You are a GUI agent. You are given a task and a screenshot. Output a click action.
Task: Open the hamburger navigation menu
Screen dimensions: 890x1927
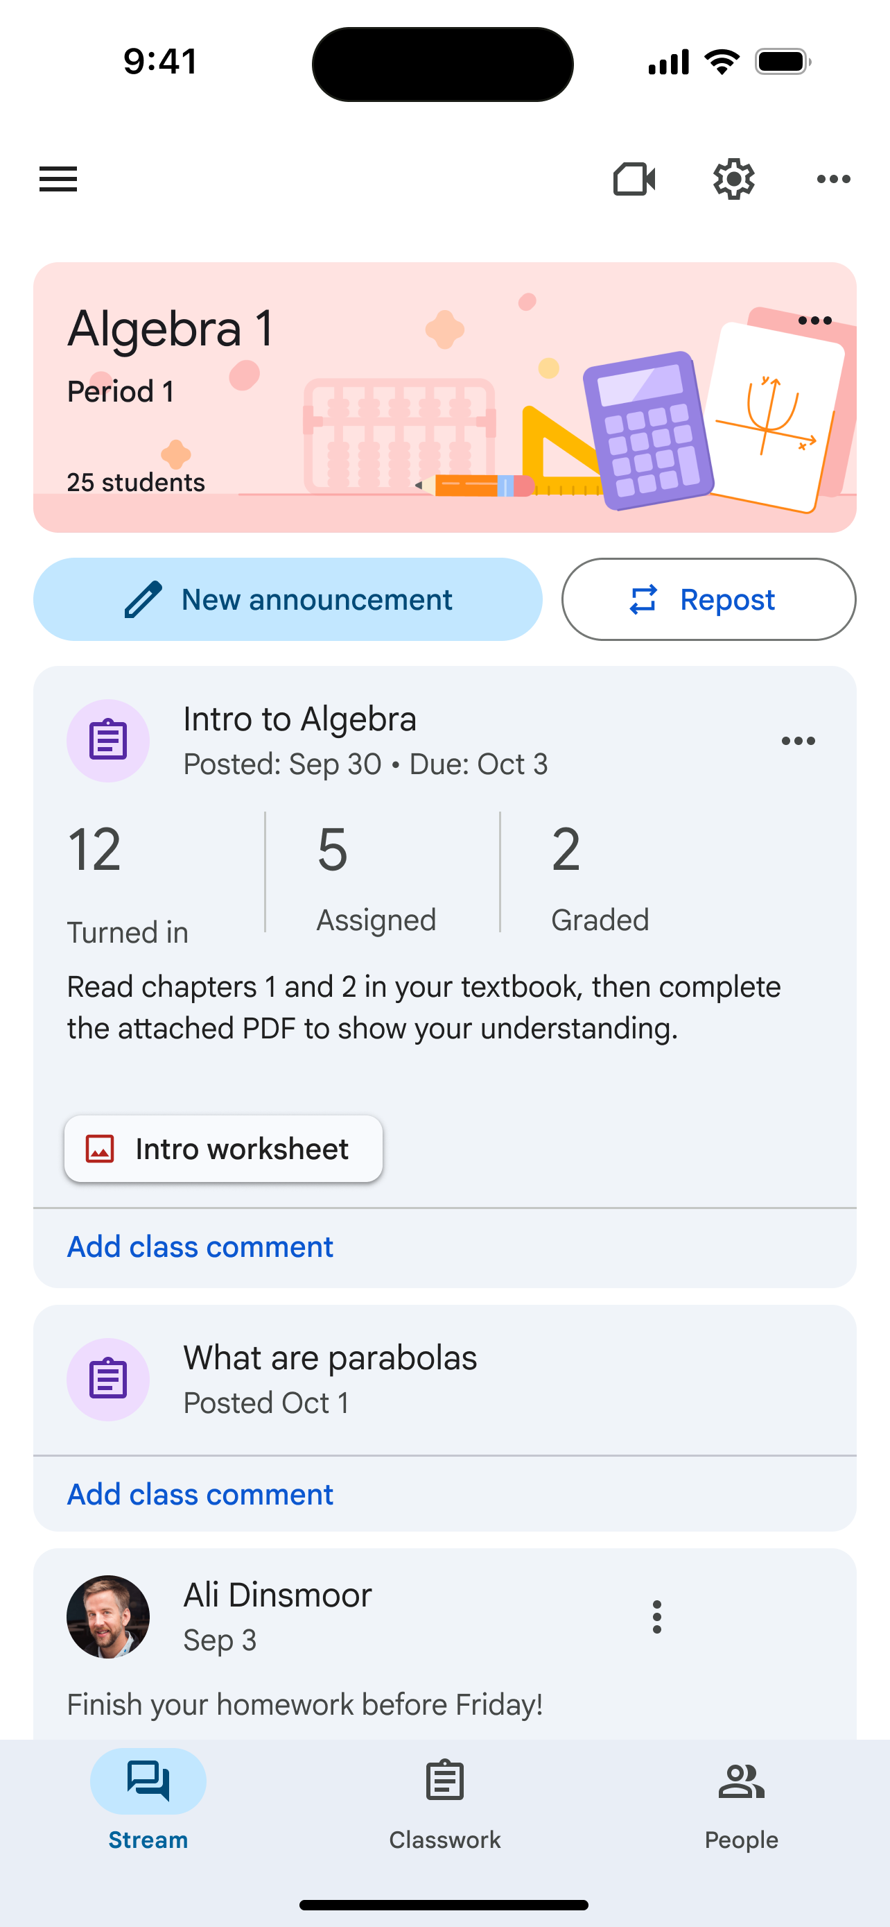[58, 179]
